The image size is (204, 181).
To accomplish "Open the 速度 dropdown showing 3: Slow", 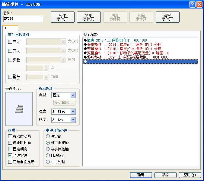I will tap(63, 112).
